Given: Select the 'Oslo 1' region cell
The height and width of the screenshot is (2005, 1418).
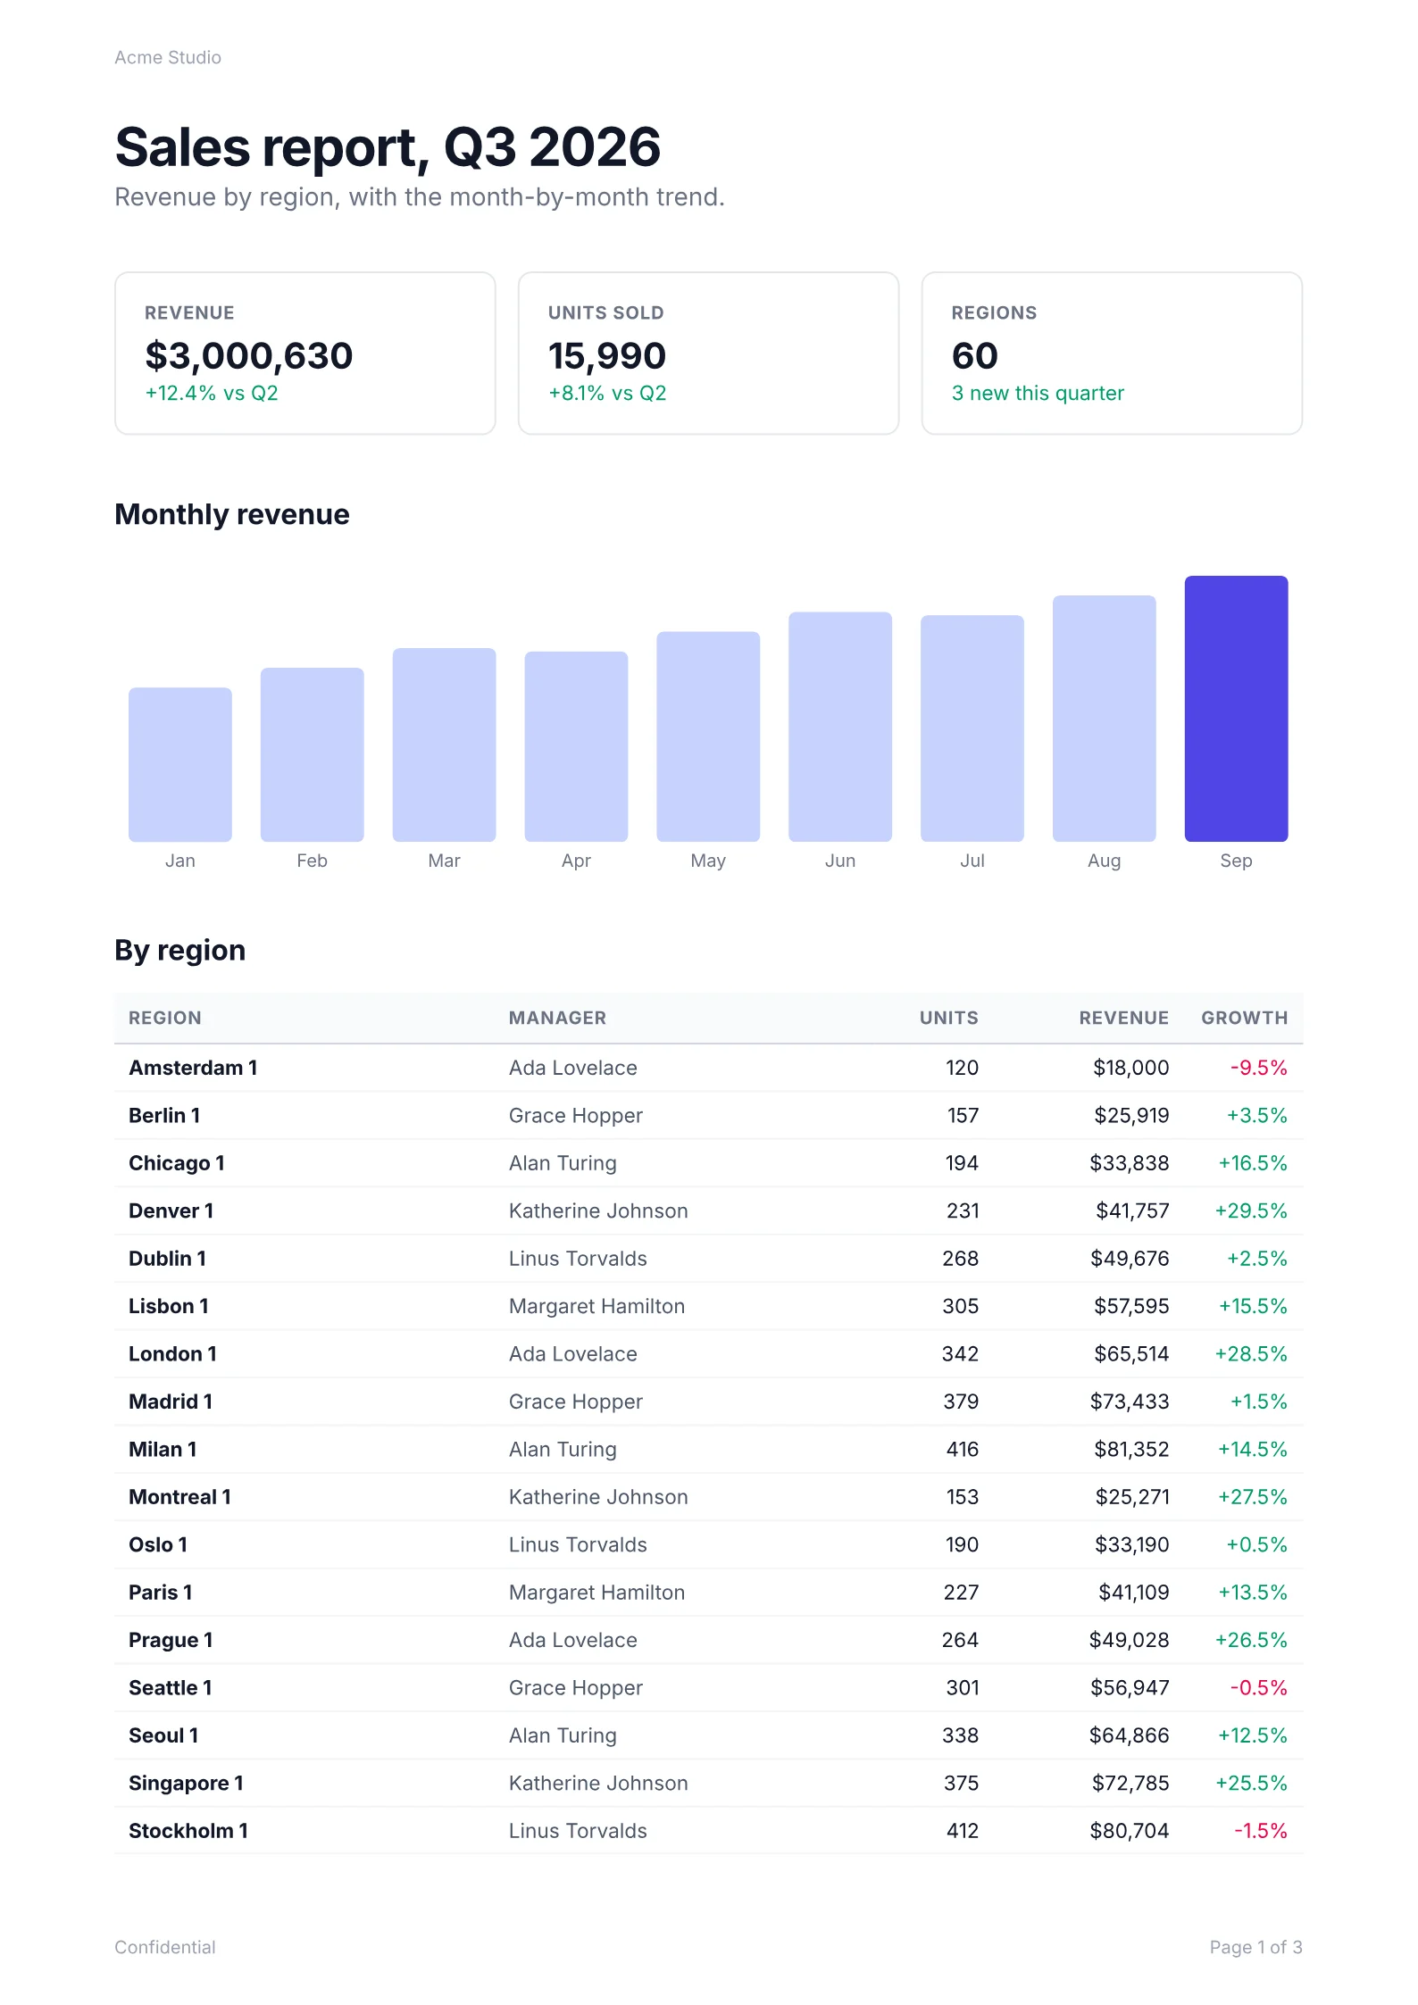Looking at the screenshot, I should click(158, 1545).
